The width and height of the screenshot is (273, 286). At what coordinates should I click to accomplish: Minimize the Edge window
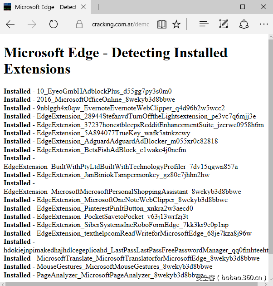[x=221, y=7]
